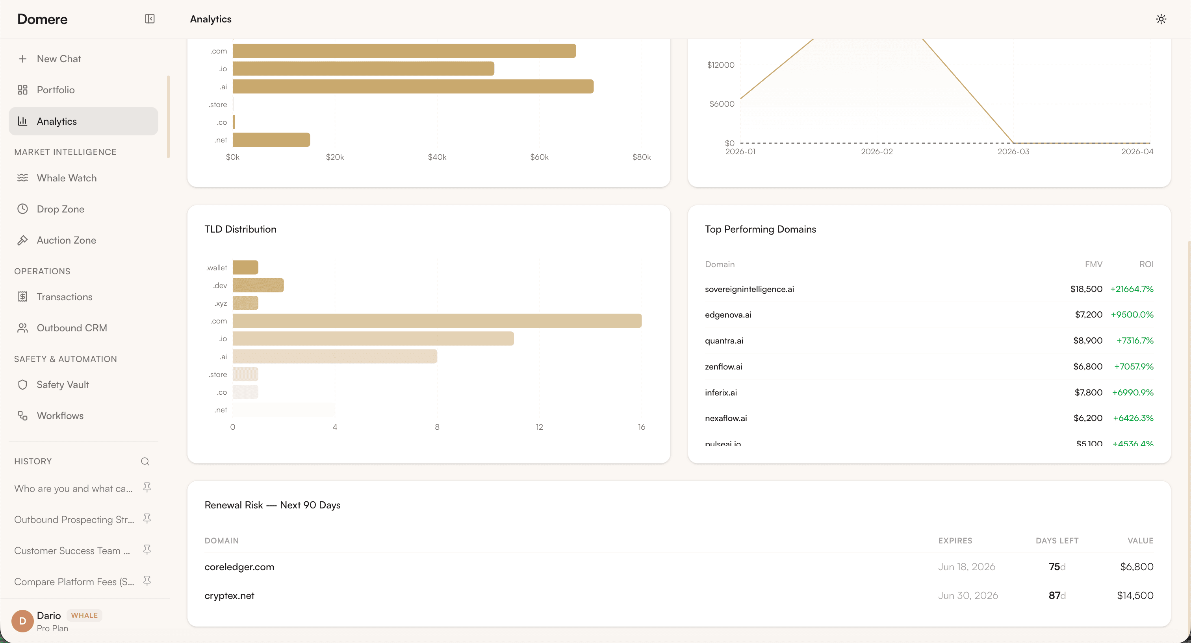1191x643 pixels.
Task: Click the History search icon
Action: [x=145, y=461]
